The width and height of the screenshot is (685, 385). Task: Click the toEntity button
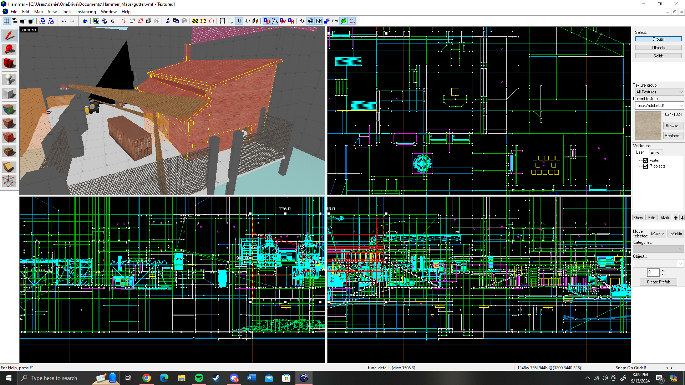click(675, 234)
